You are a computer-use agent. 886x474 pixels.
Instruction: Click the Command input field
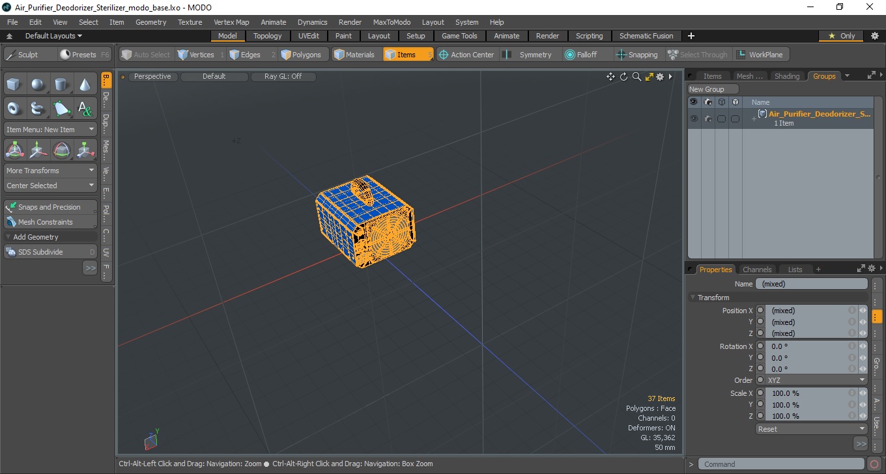782,464
